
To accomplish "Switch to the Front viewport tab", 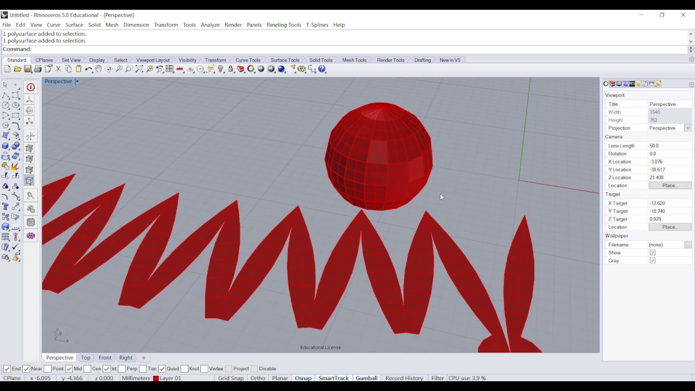I will tap(105, 358).
